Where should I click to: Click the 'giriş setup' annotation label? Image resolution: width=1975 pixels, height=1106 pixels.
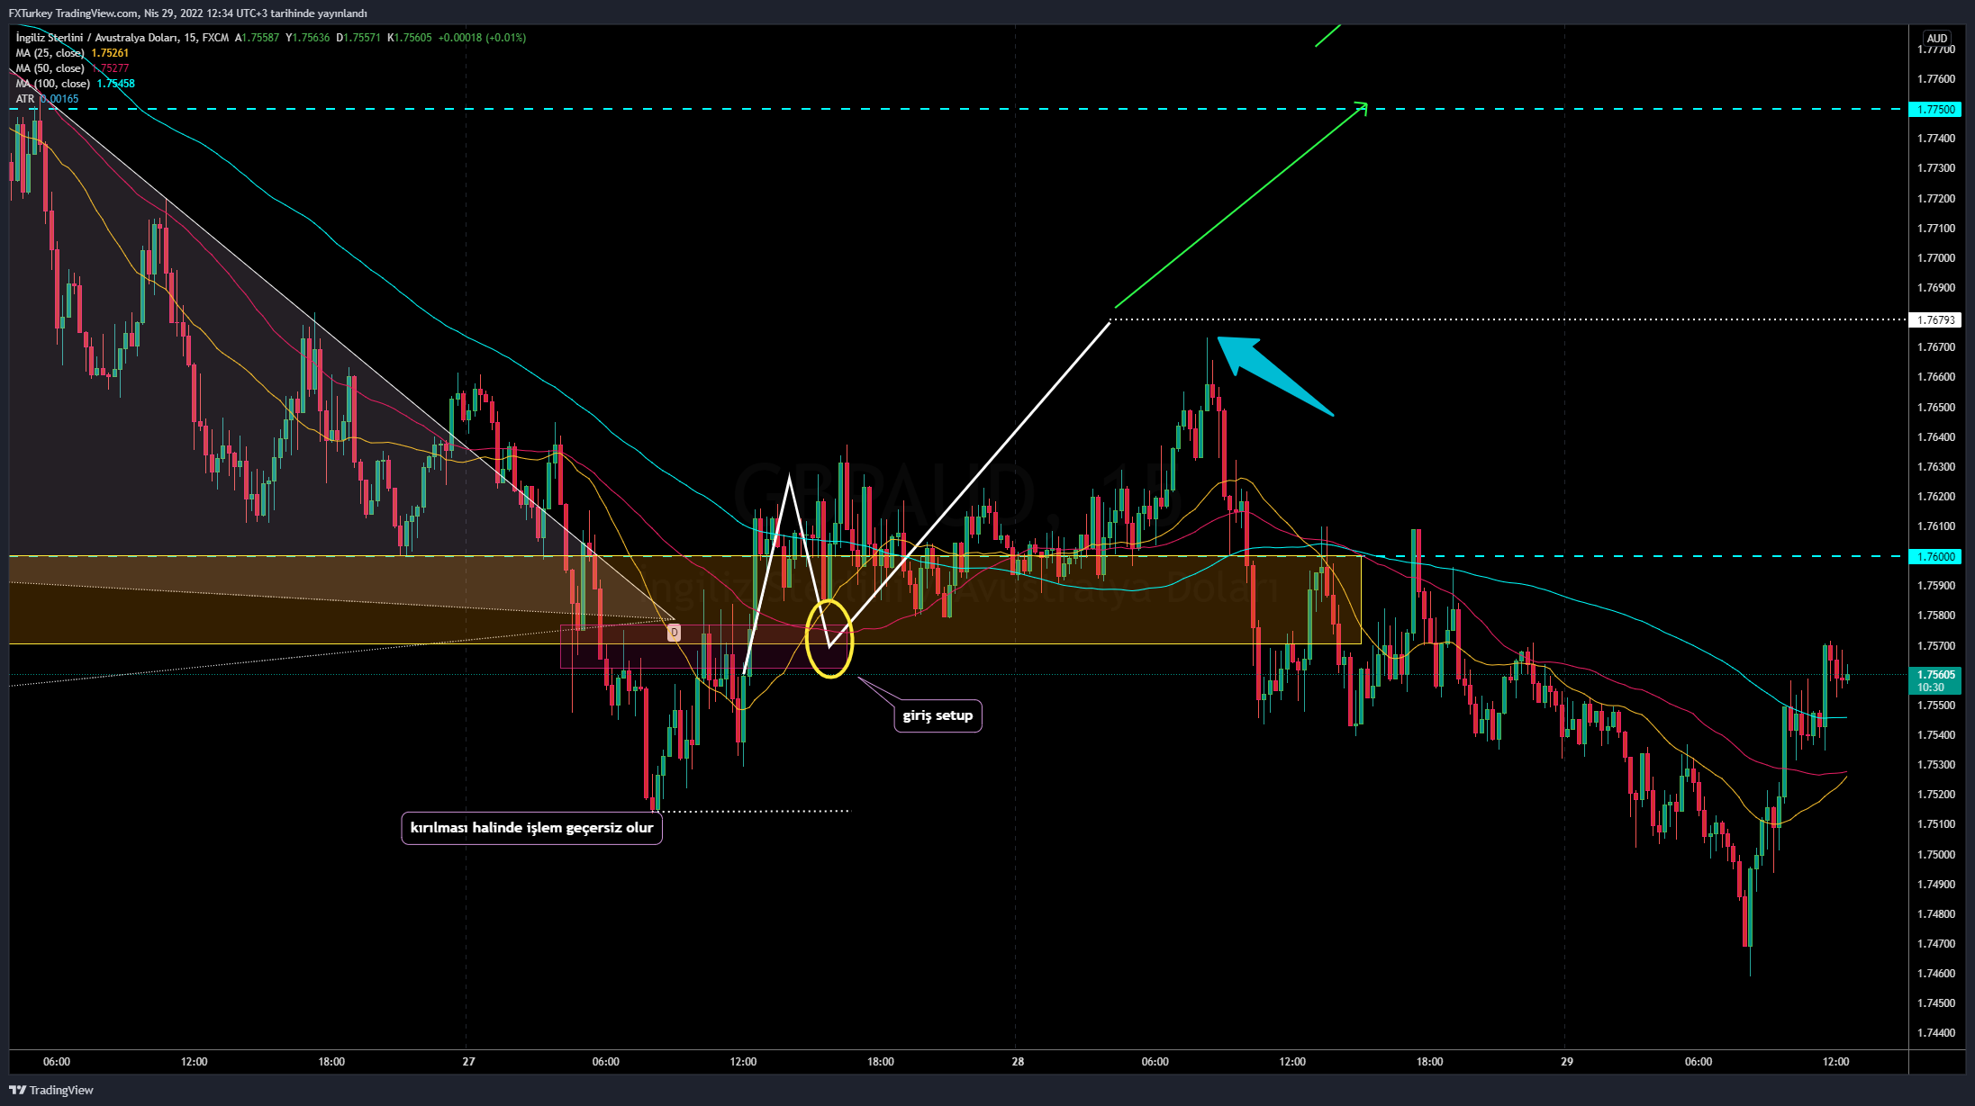(x=938, y=715)
